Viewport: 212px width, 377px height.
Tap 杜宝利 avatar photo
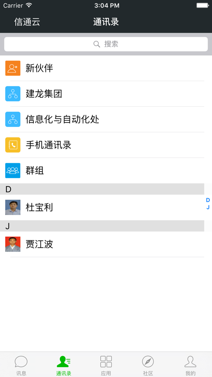pos(13,207)
